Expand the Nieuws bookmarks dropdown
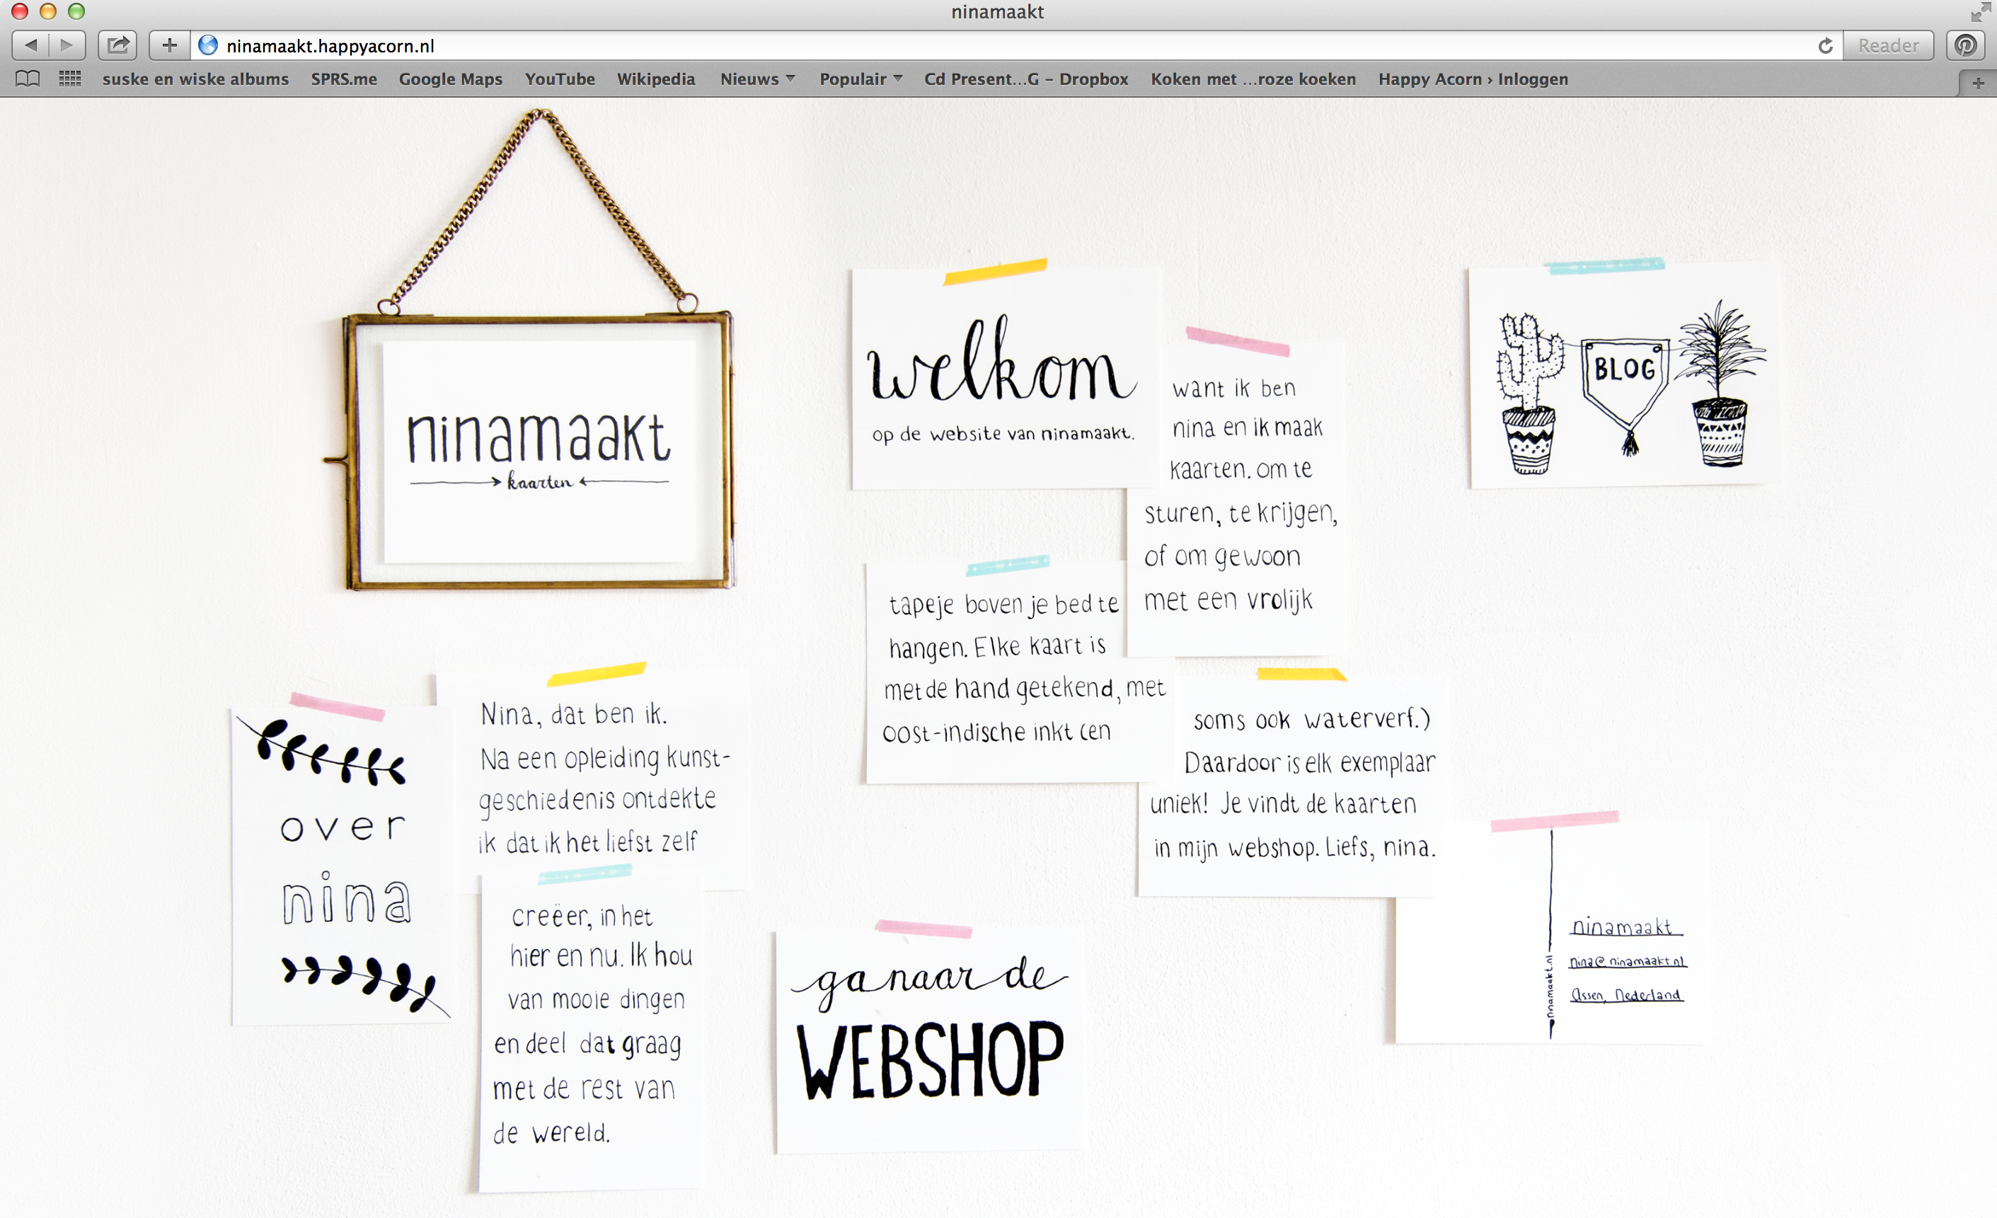1997x1218 pixels. 757,79
